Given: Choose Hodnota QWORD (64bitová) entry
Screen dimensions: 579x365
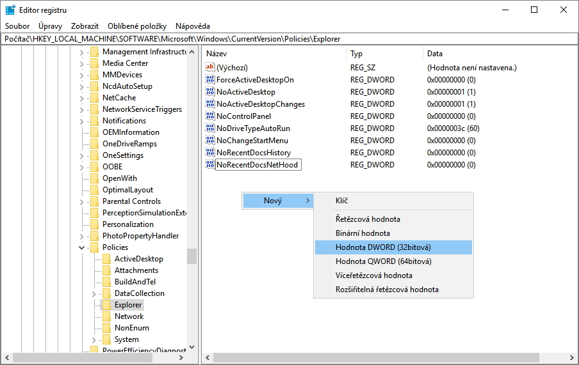Looking at the screenshot, I should pos(393,261).
